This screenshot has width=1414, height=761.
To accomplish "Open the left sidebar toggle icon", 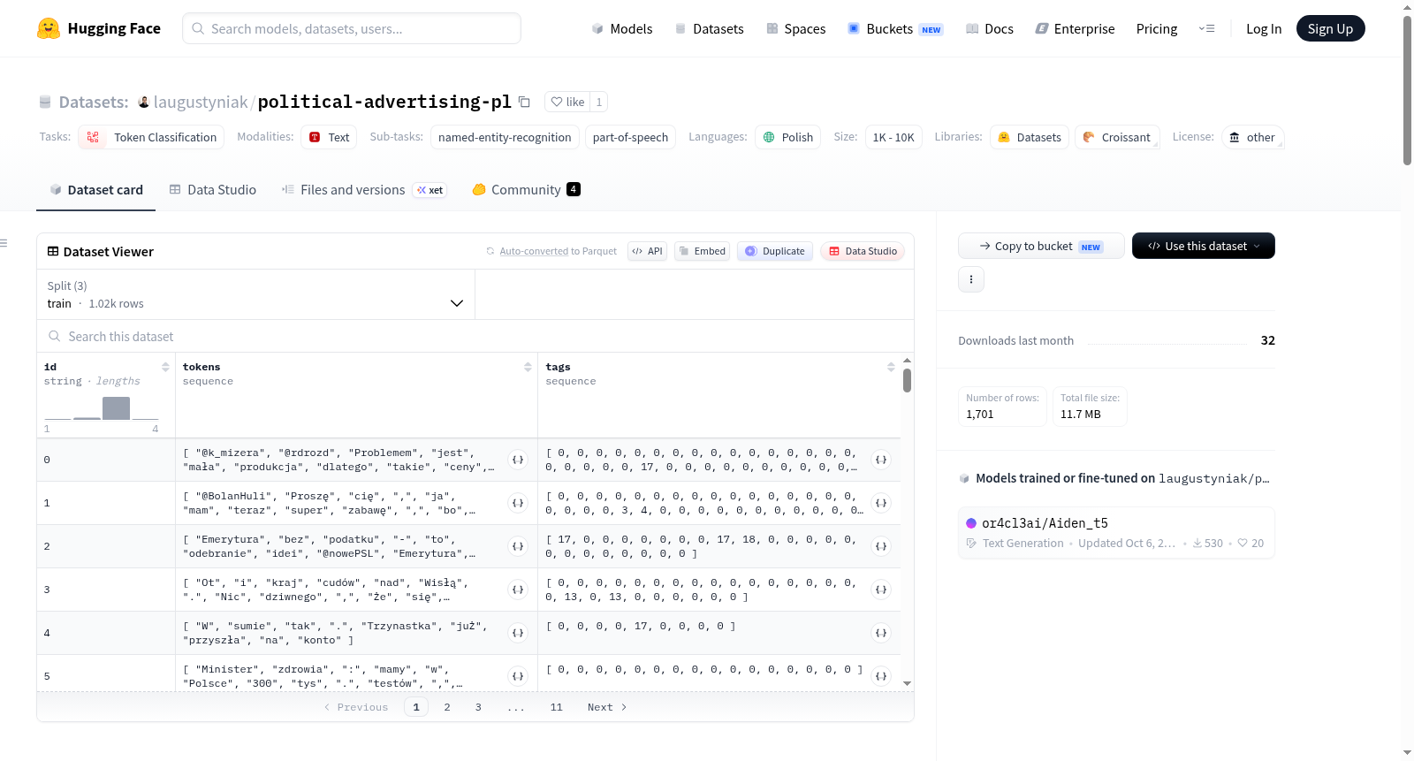I will [x=4, y=243].
